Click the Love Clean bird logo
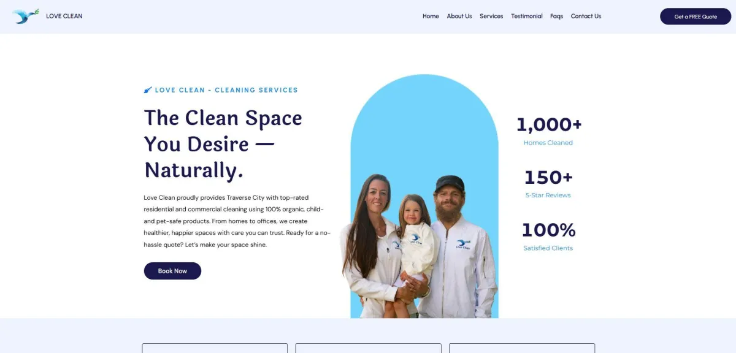736x353 pixels. click(x=26, y=16)
